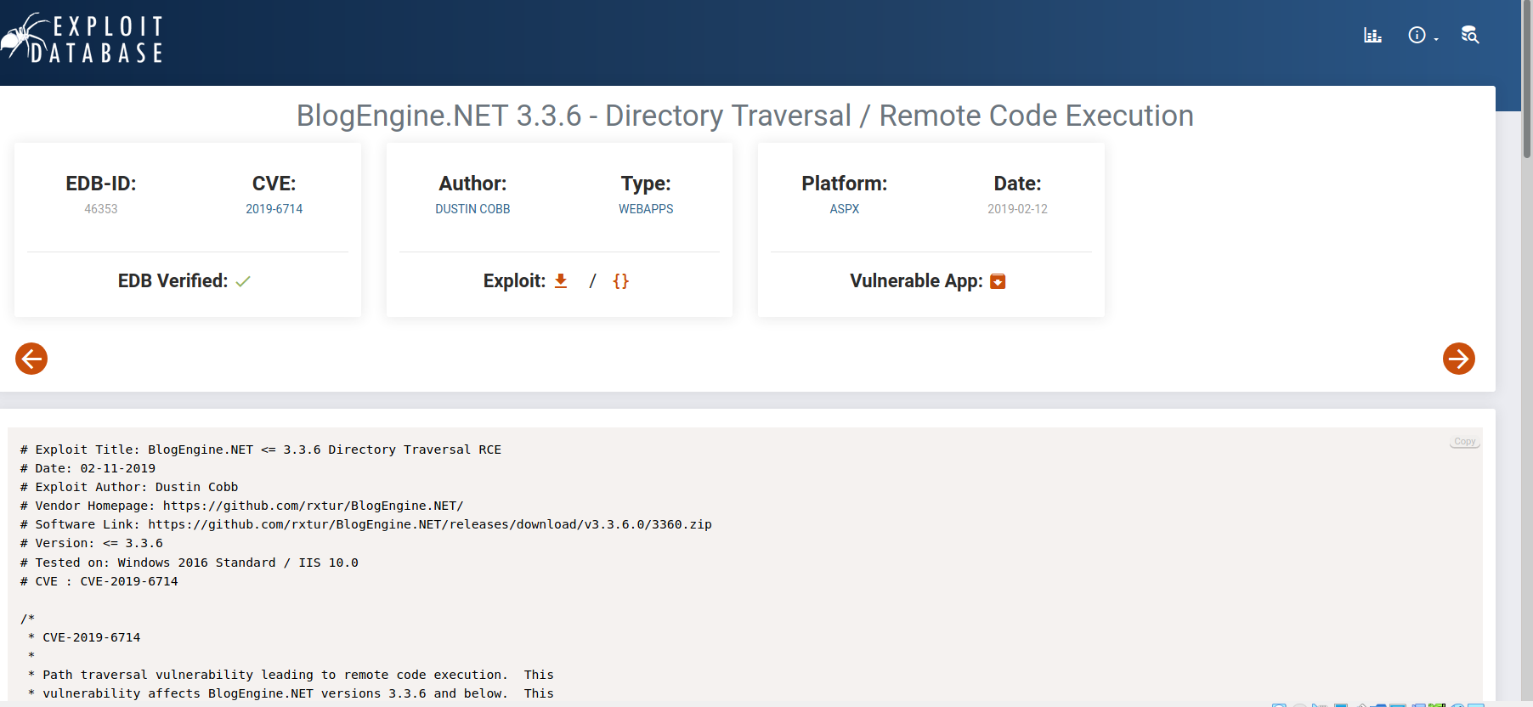Open the WEBAPPS type link

(646, 209)
